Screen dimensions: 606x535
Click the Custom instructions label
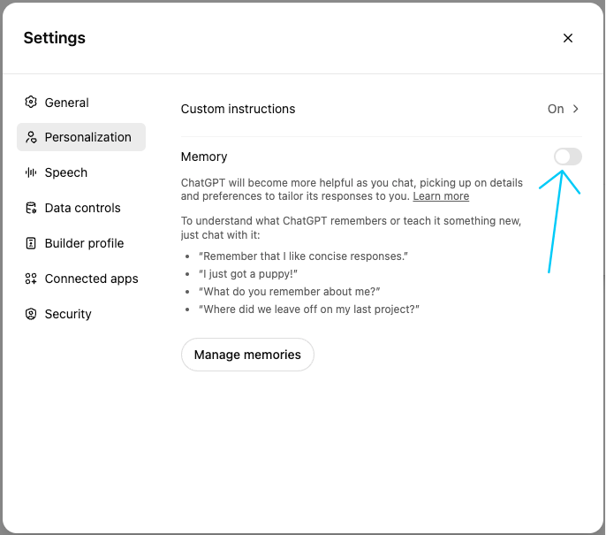239,109
